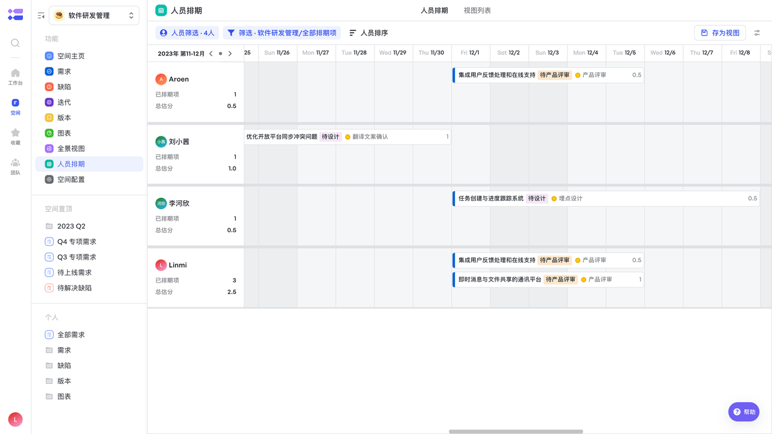Click 存为视图 button
Screen dimensions: 772x434
pos(720,33)
